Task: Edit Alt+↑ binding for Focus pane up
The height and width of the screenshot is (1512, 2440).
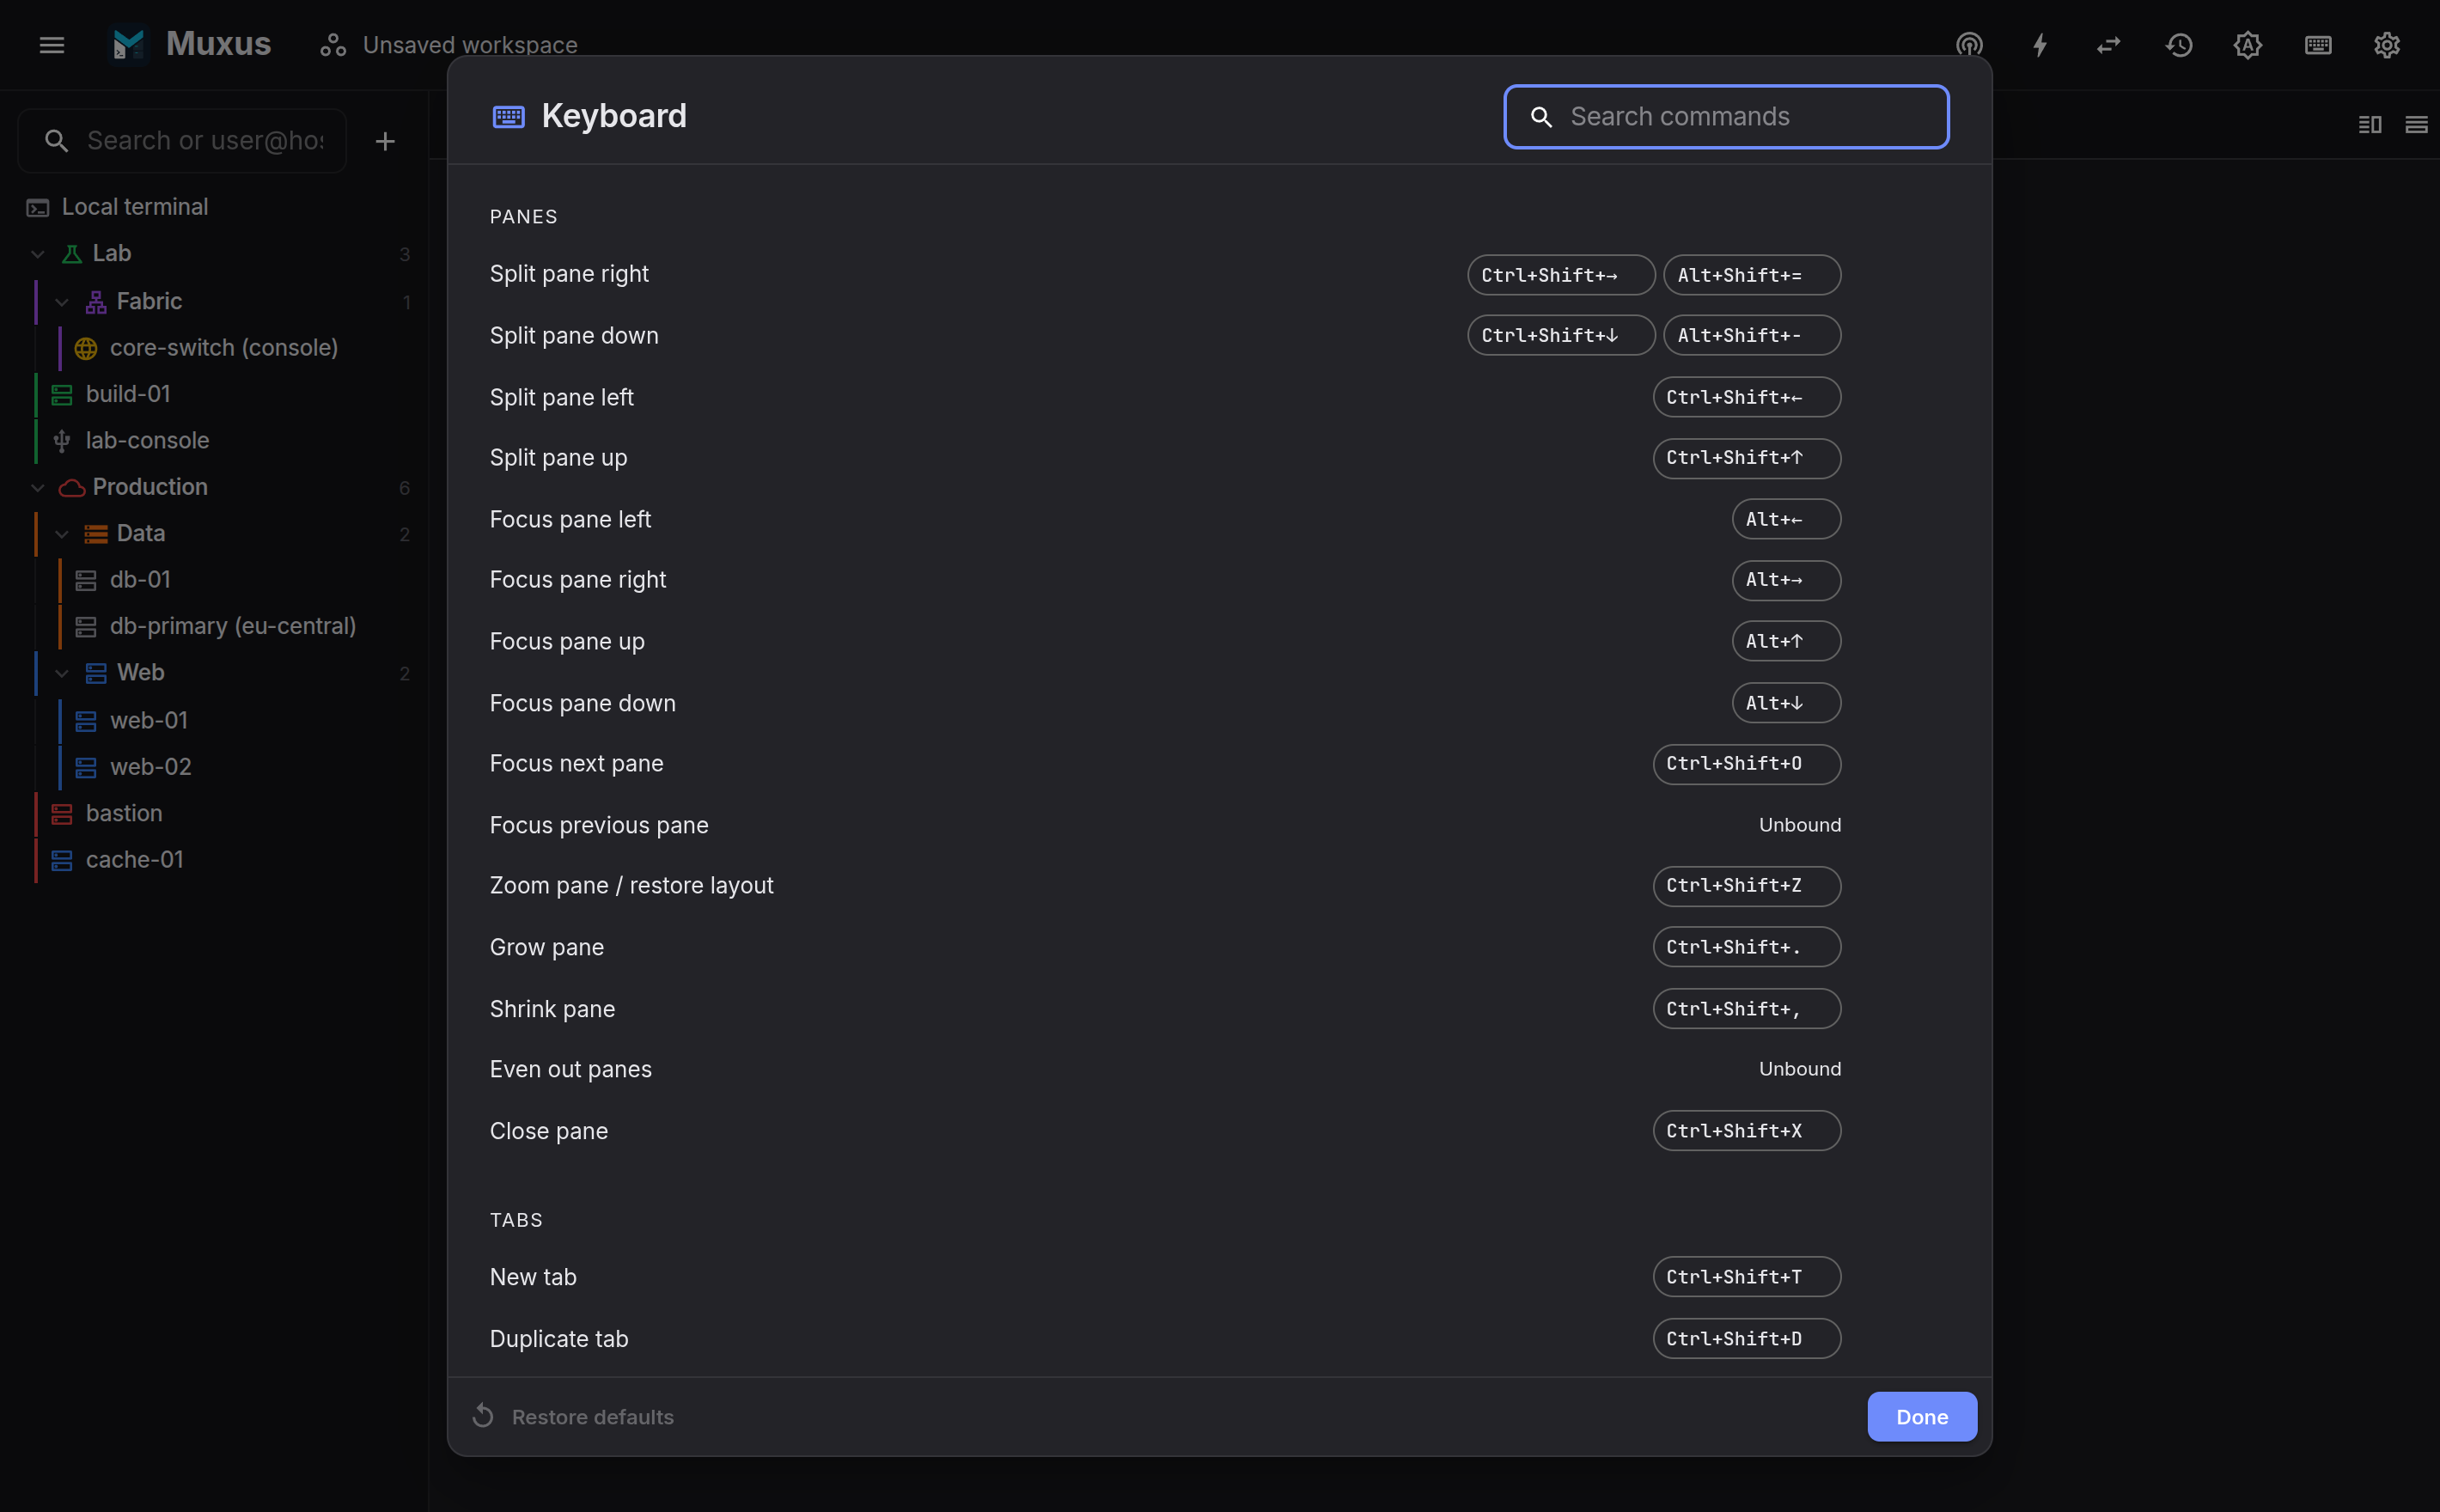Action: click(1786, 641)
